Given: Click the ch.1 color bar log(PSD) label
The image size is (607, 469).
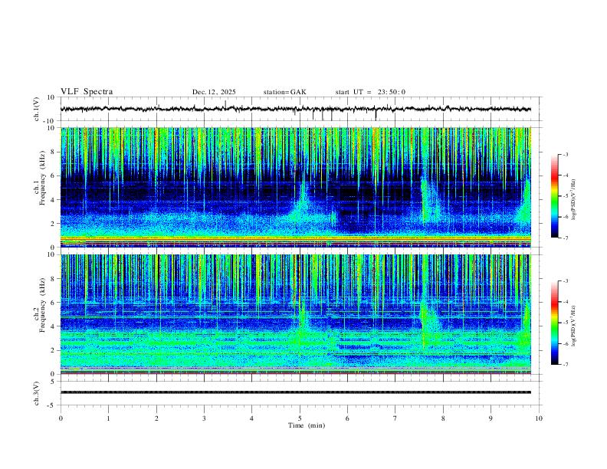Looking at the screenshot, I should click(574, 200).
